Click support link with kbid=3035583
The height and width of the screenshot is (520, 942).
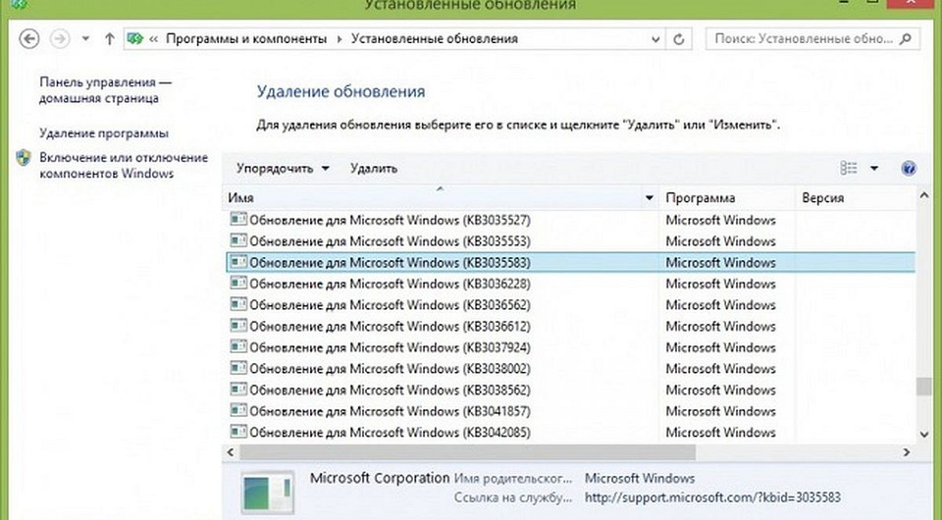point(712,497)
